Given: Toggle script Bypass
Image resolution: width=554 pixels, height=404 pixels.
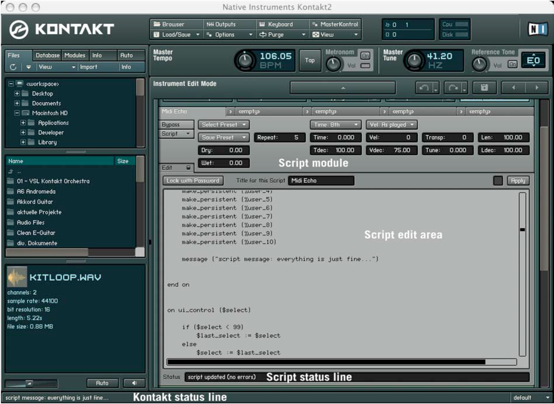Looking at the screenshot, I should (176, 125).
